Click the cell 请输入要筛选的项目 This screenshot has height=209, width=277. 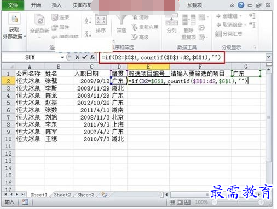(200, 74)
